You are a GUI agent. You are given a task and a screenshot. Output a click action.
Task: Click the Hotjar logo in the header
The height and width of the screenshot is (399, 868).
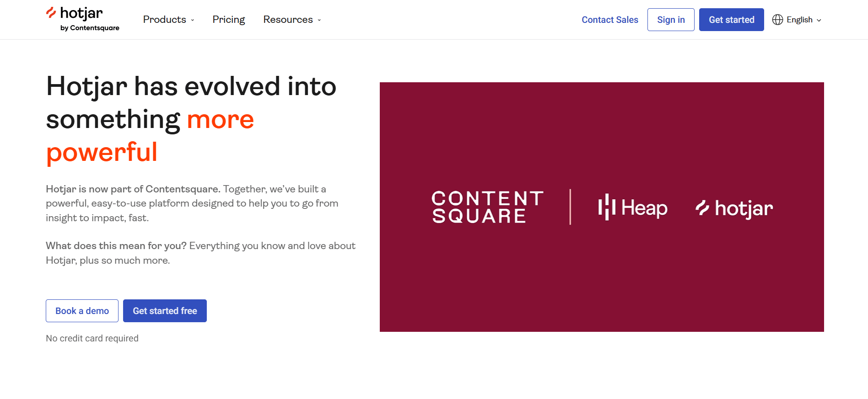(x=75, y=14)
